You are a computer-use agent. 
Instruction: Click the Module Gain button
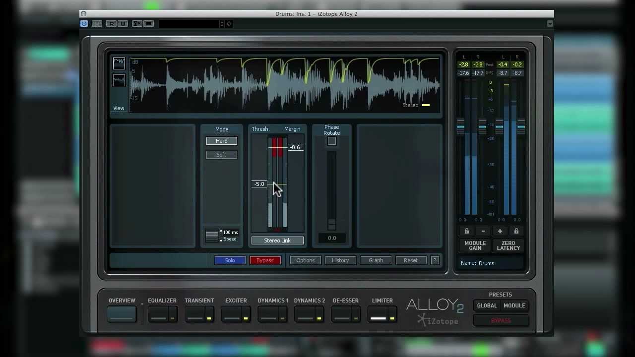475,245
